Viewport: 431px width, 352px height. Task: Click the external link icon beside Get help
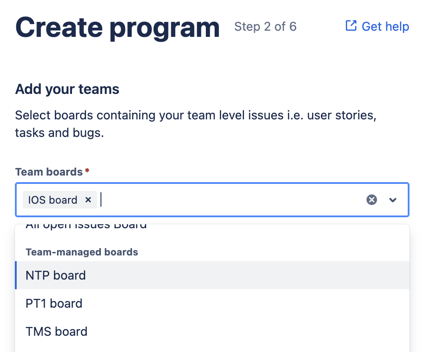[x=351, y=26]
